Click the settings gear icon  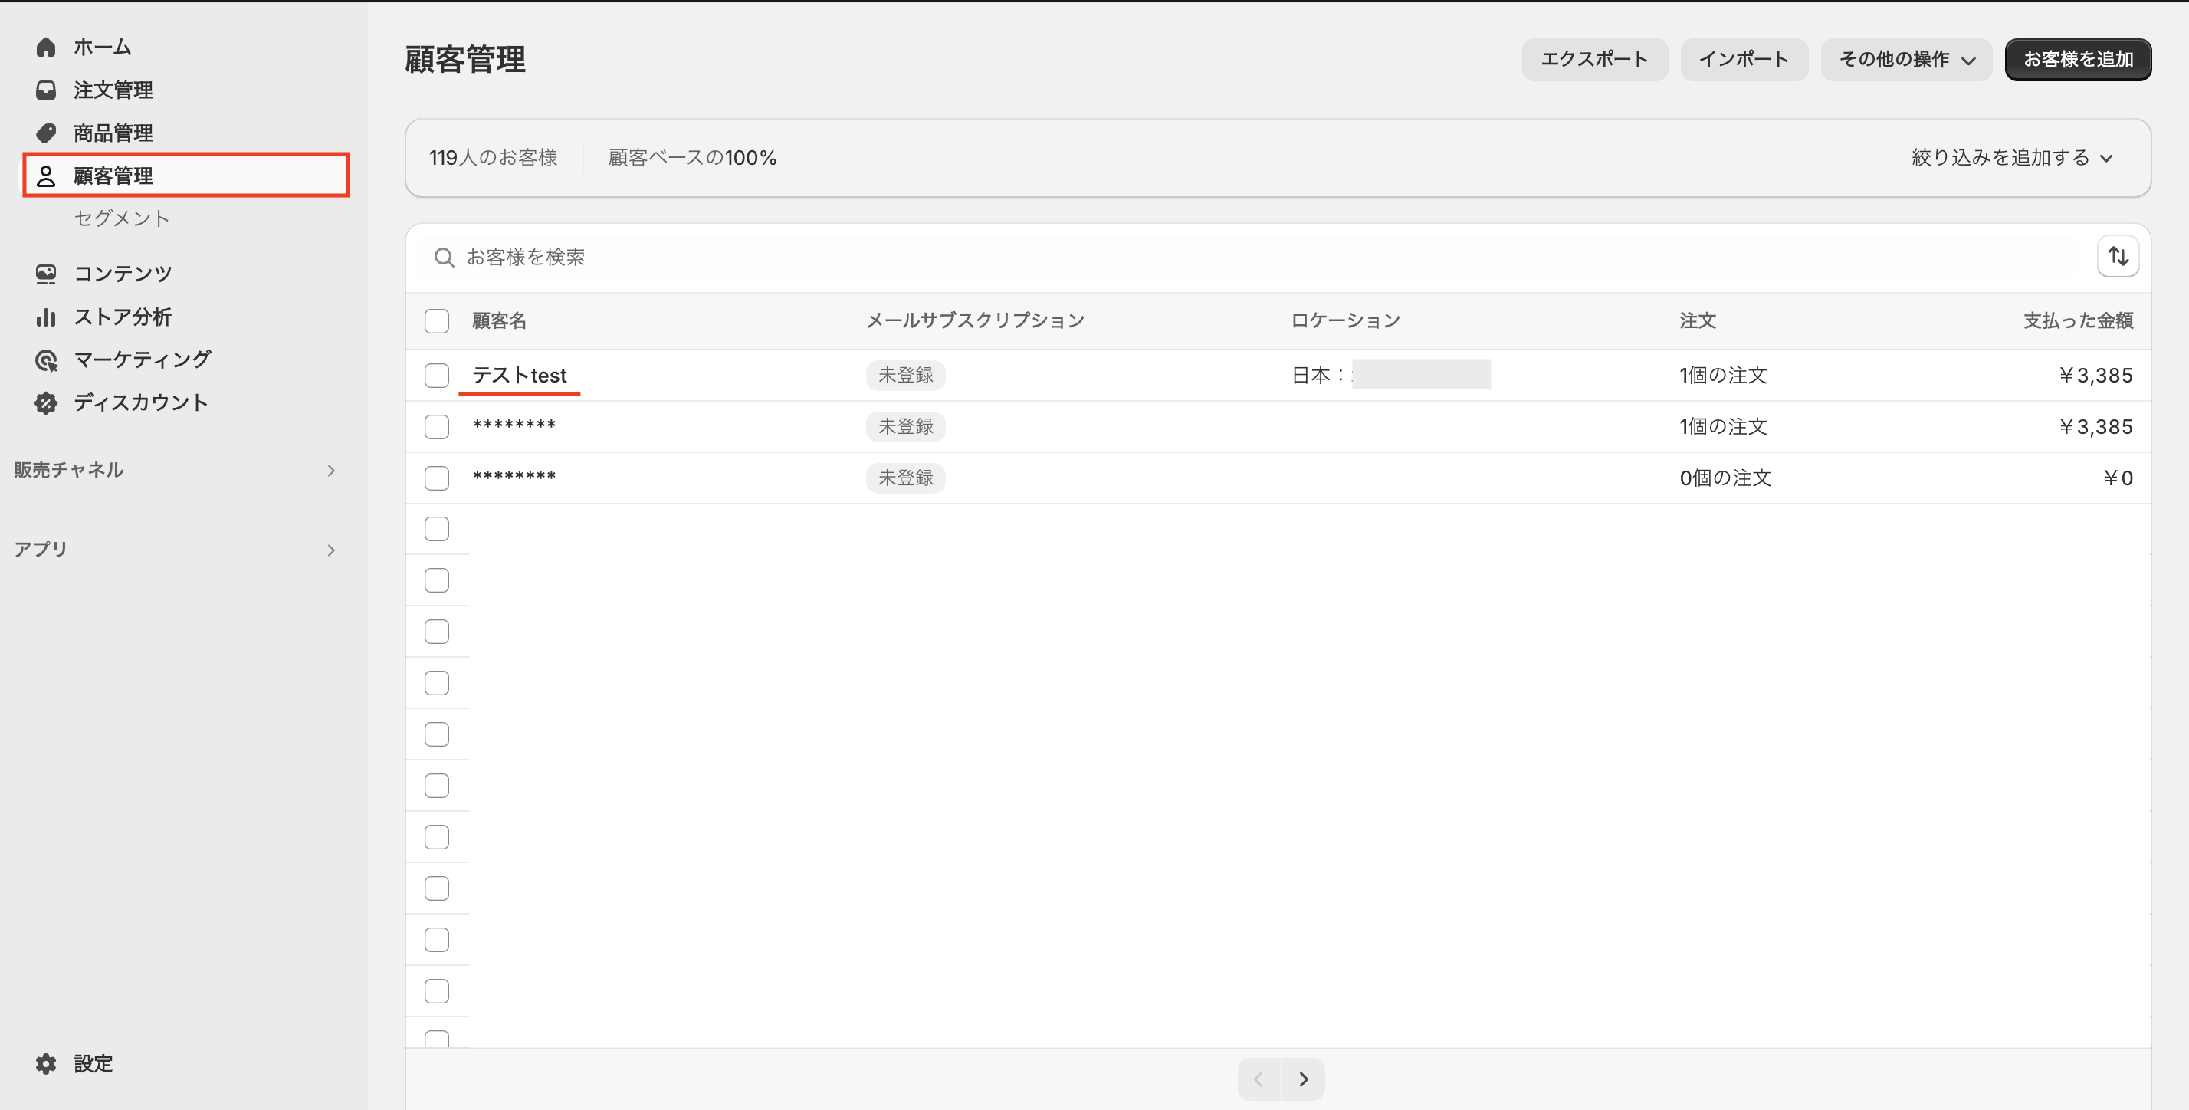[46, 1063]
